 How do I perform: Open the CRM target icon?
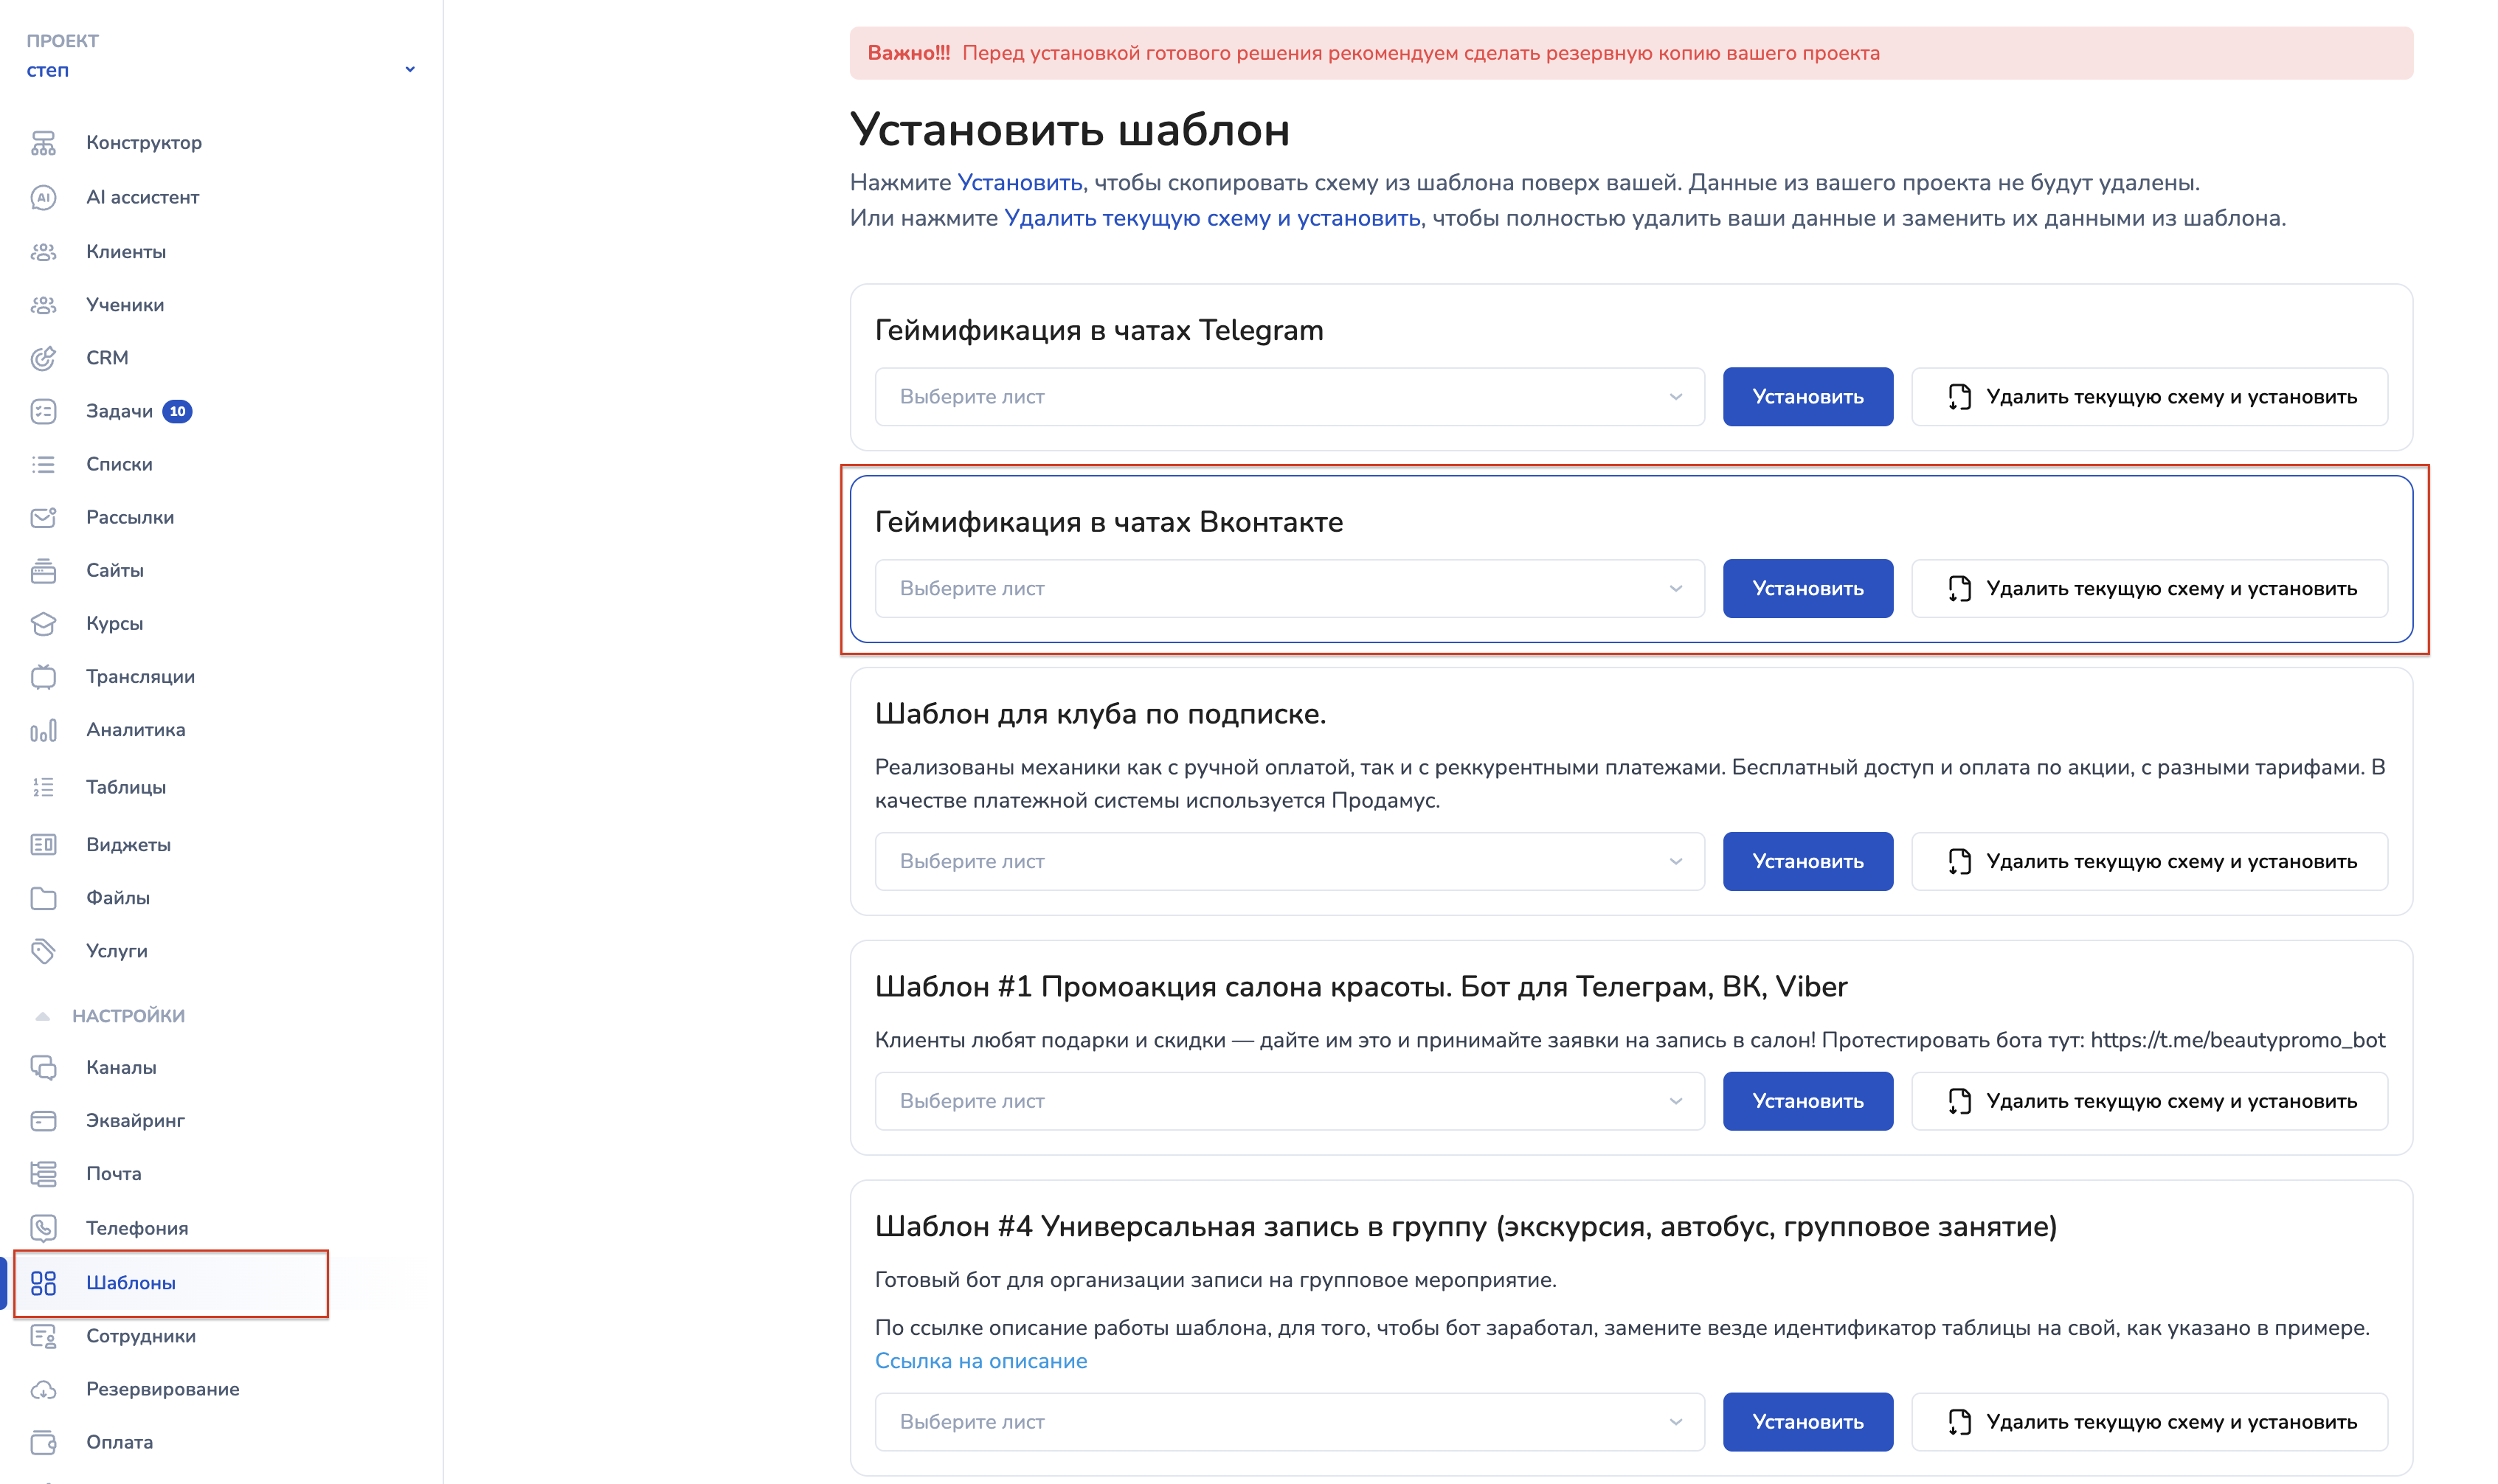coord(43,358)
